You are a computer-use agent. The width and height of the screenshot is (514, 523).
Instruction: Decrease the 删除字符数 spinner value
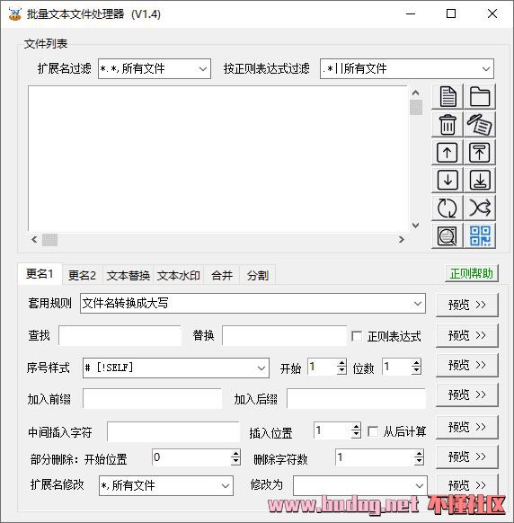pos(419,461)
